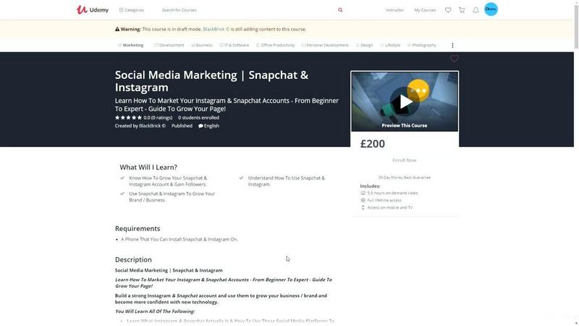Viewport: 579px width, 326px height.
Task: Open notifications bell icon
Action: [x=476, y=10]
